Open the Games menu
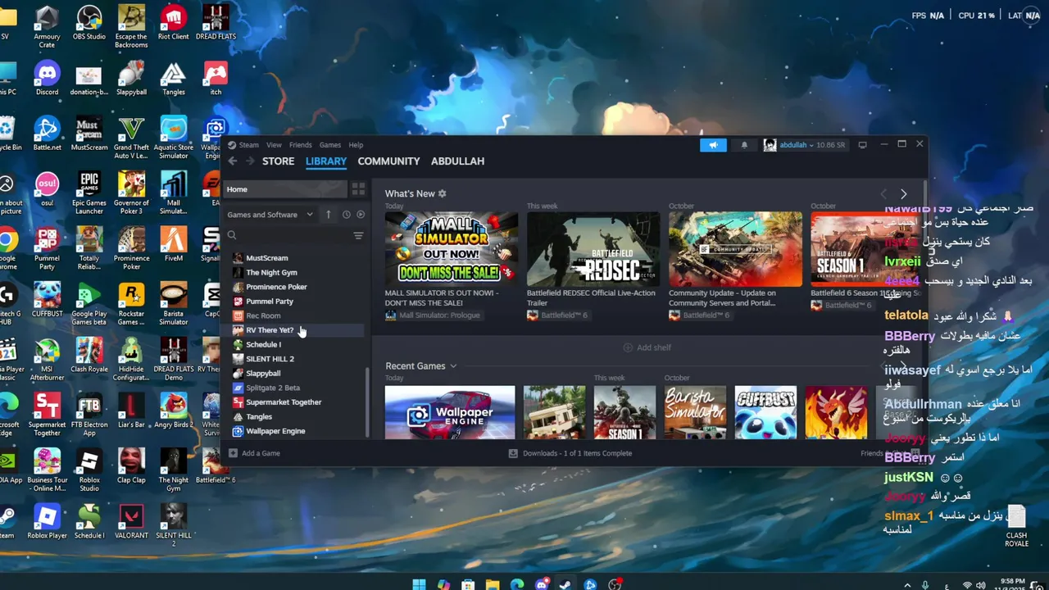Viewport: 1049px width, 590px height. [330, 145]
